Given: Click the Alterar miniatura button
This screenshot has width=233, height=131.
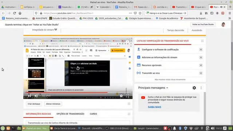Looking at the screenshot, I should [x=53, y=104].
